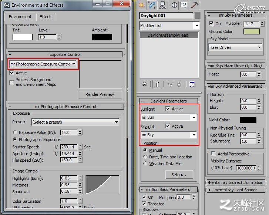Collapse mr Sun Basic Parameters rollout
Screen dimensions: 269x215
tap(168, 189)
